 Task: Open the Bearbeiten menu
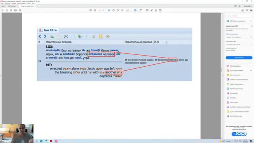[x=8, y=3]
